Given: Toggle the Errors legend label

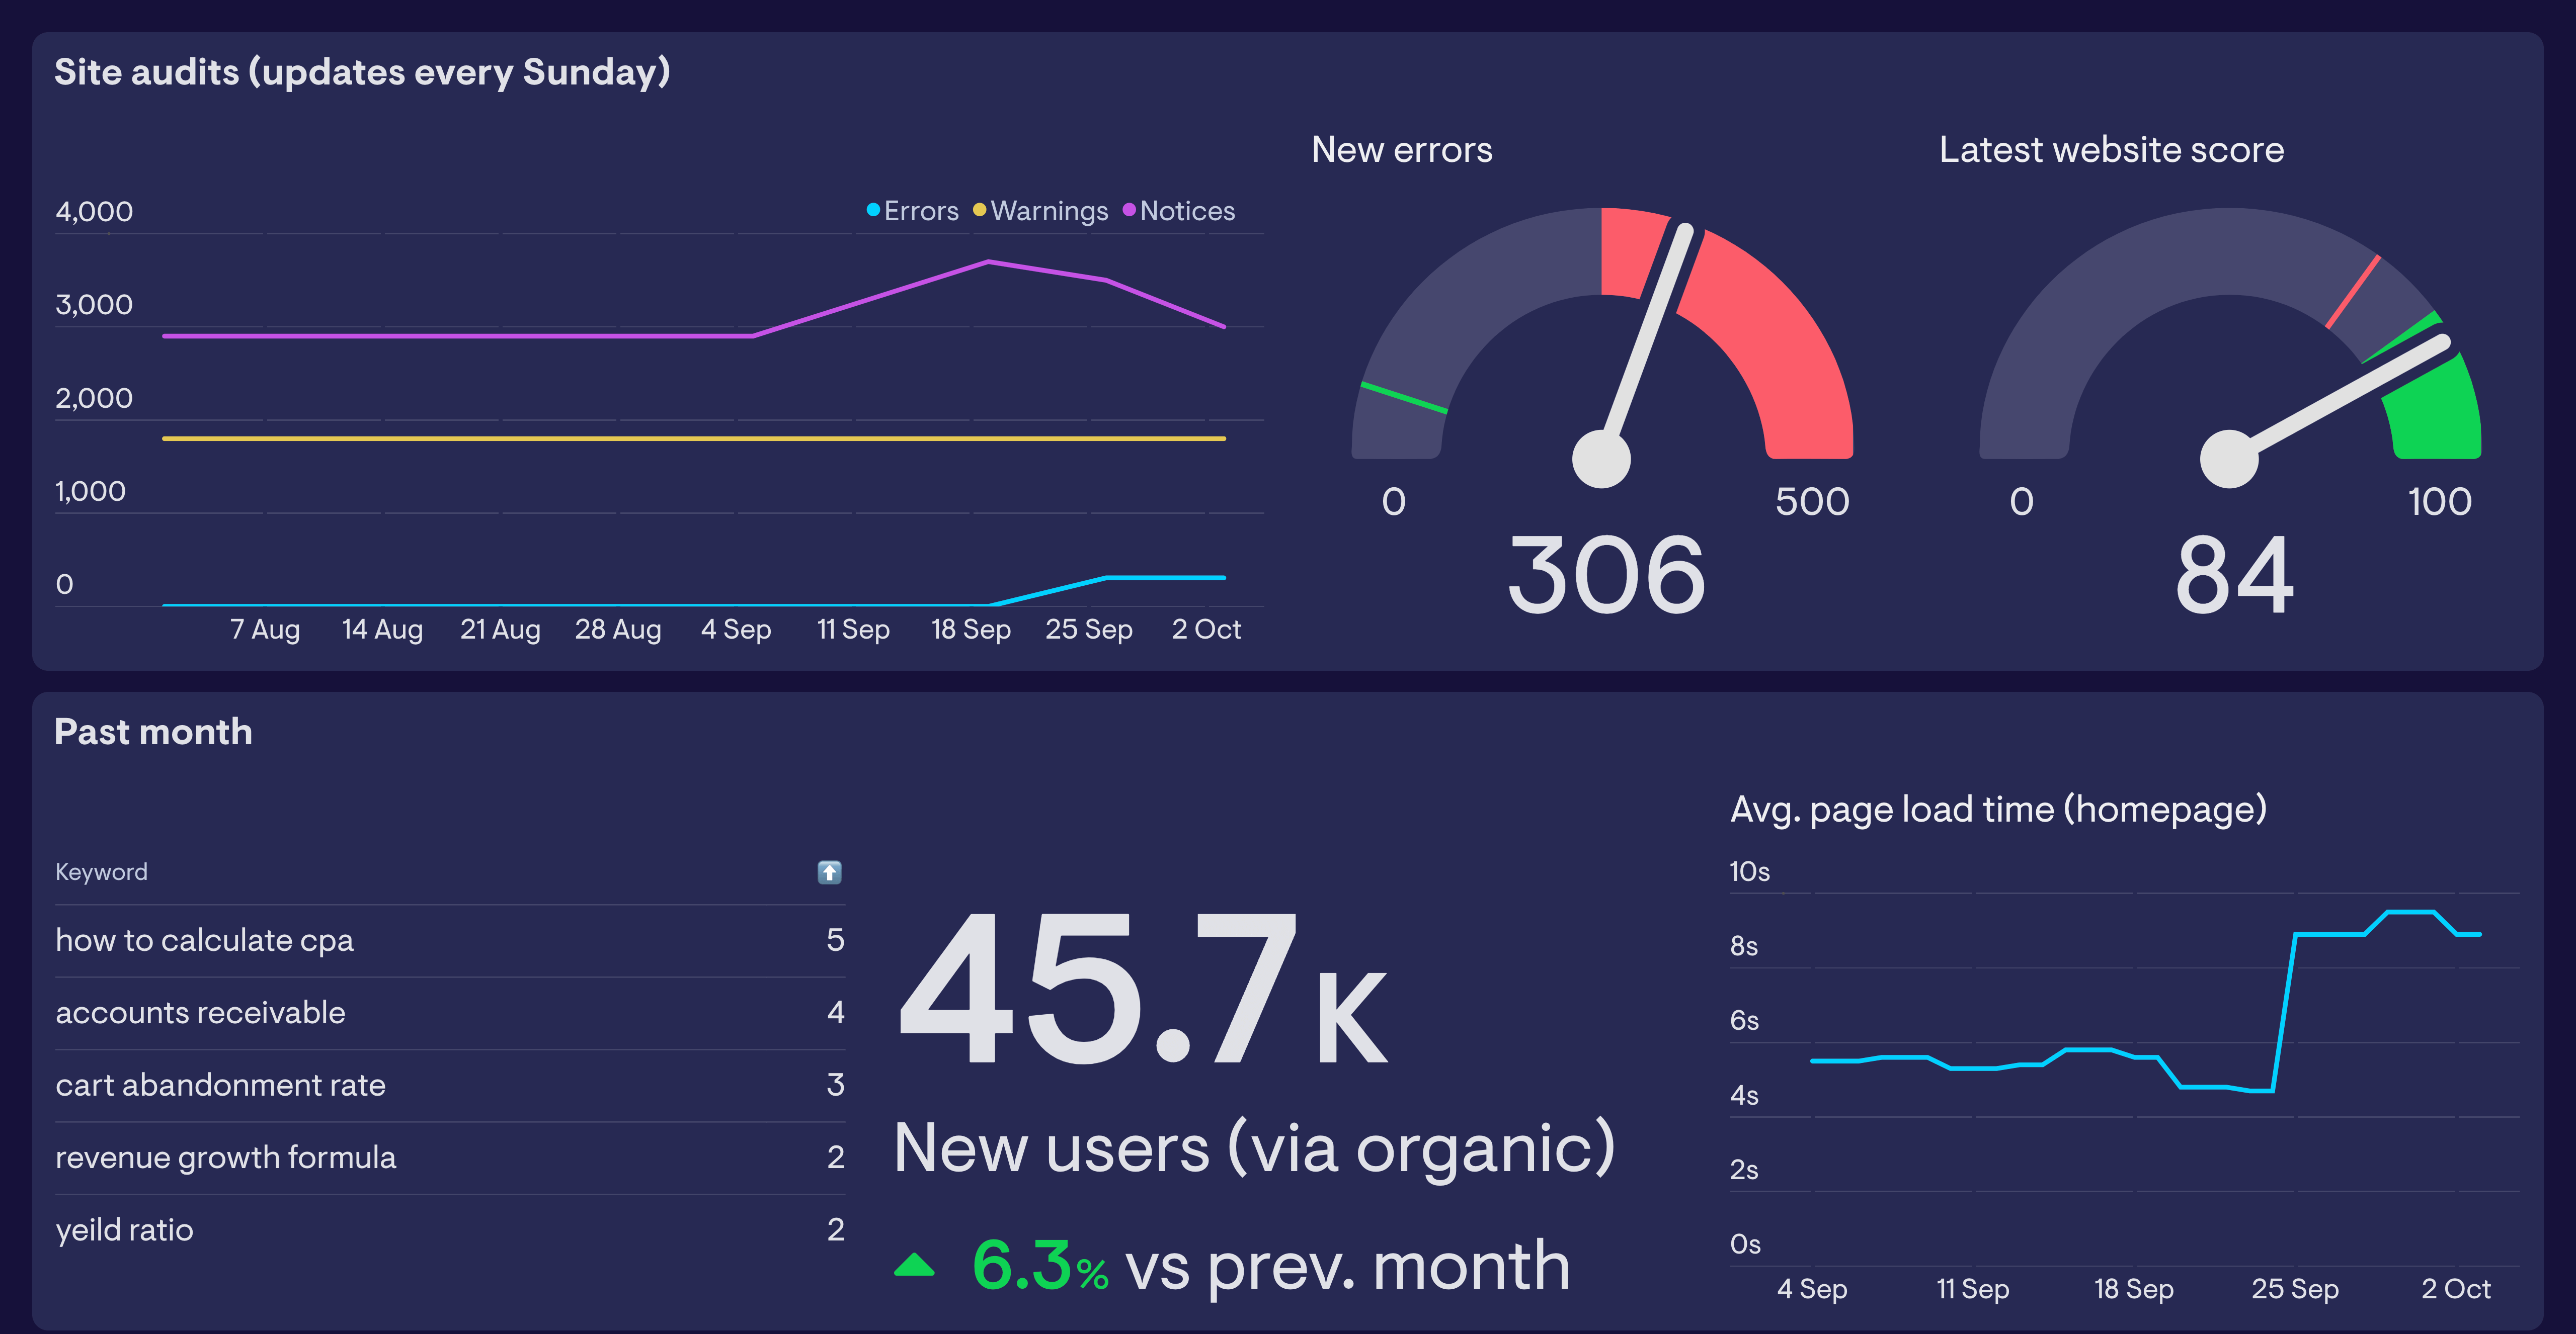Looking at the screenshot, I should [x=921, y=211].
